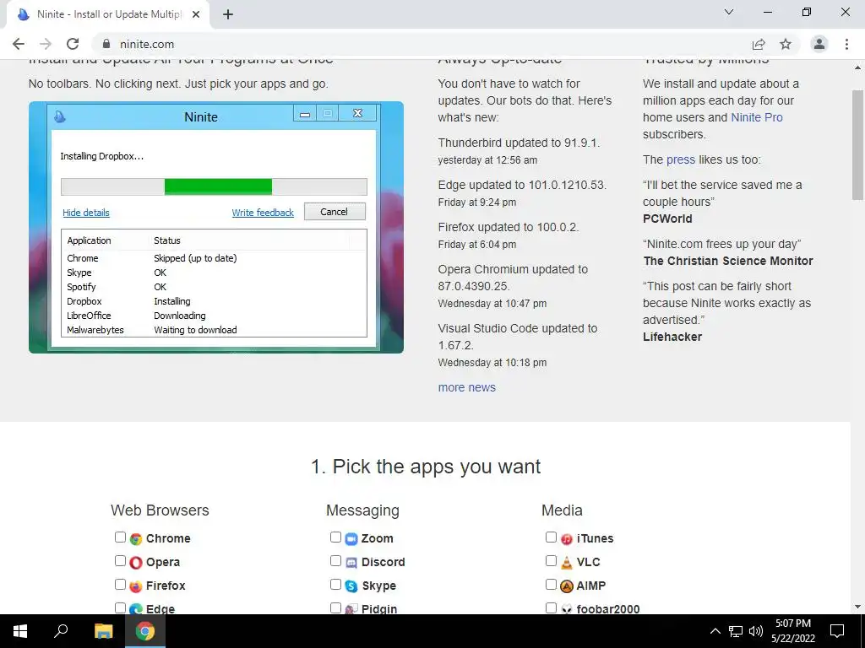View site security lock info
This screenshot has height=648, width=865.
click(x=106, y=44)
